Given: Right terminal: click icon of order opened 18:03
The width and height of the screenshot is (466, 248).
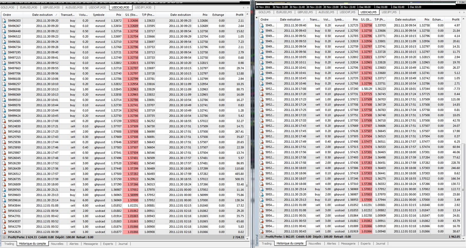Looking at the screenshot, I should (261, 168).
